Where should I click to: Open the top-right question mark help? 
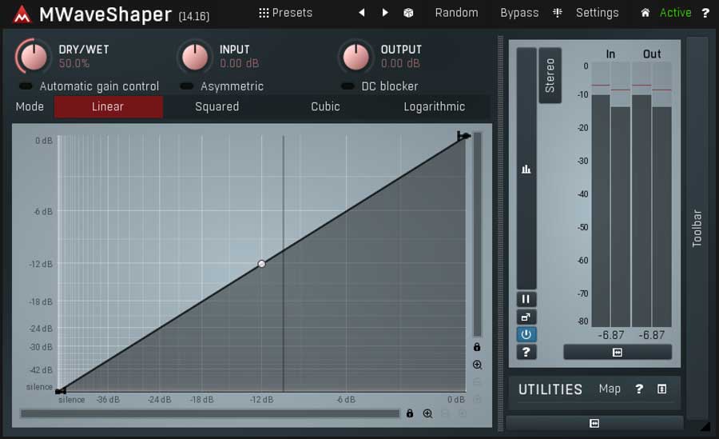click(705, 13)
